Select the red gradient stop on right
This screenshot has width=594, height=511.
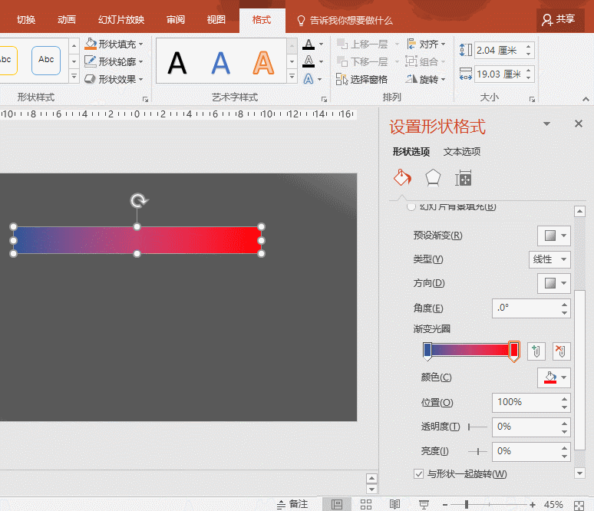point(514,351)
